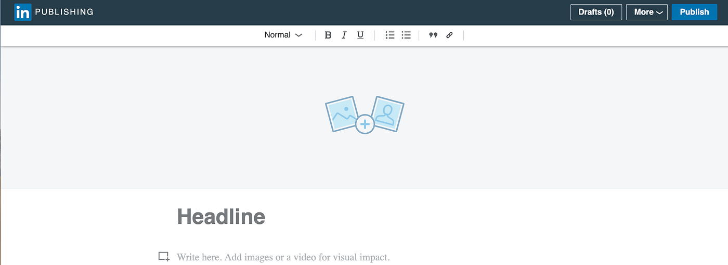Toggle bold formatting

tap(328, 35)
